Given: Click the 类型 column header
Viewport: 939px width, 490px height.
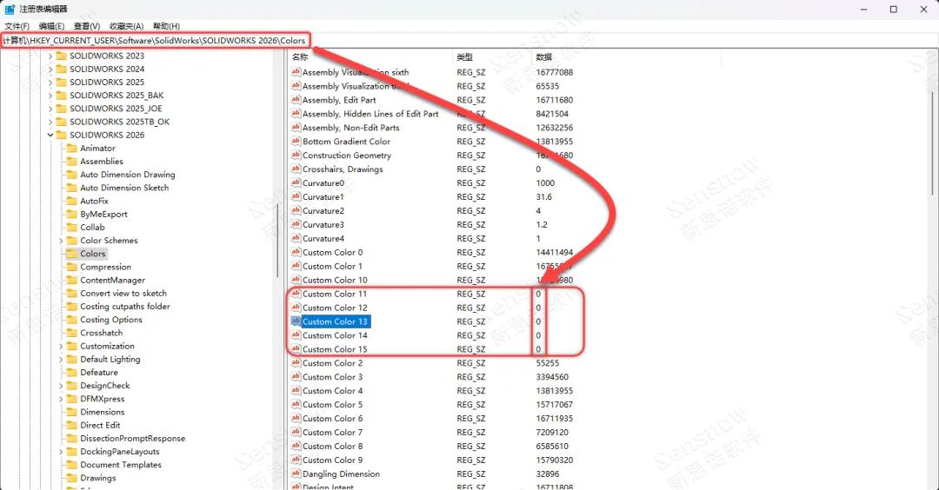Looking at the screenshot, I should click(465, 56).
